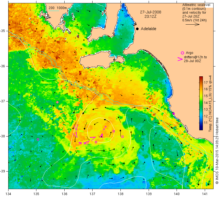Click the drifters@12h to legend text

[195, 57]
